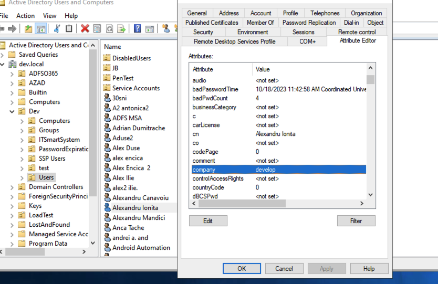The height and width of the screenshot is (284, 438).
Task: Click the Export List toolbar icon
Action: pos(121,28)
